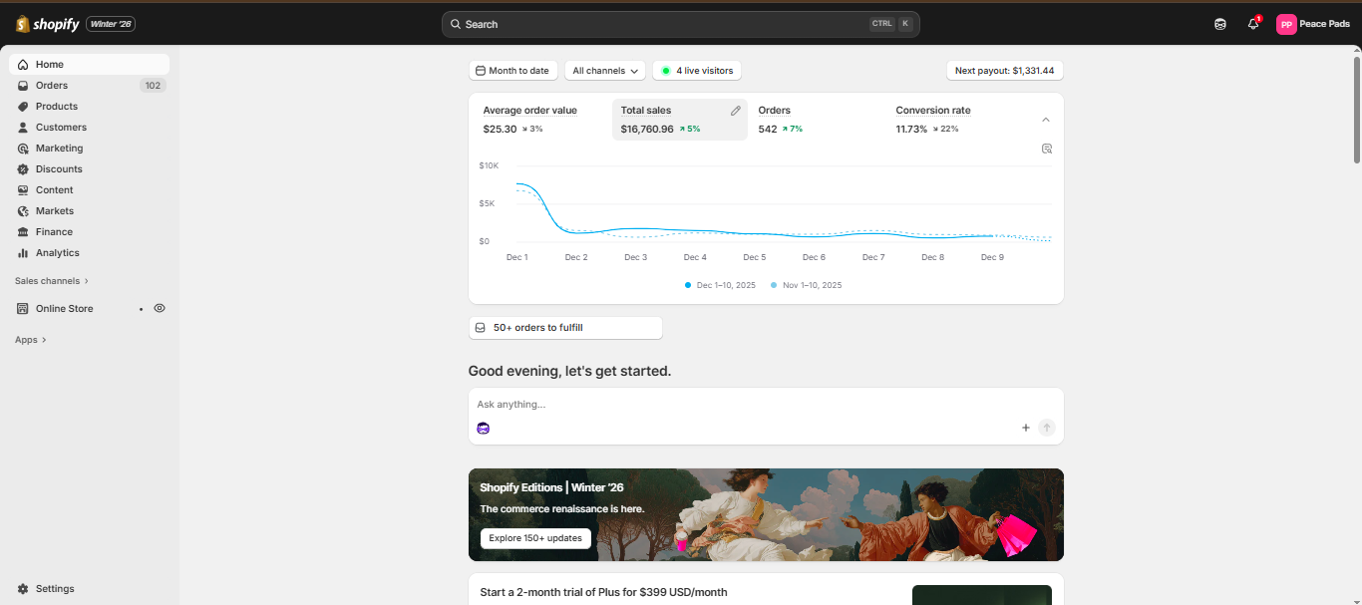
Task: Click the Markets globe icon
Action: coord(23,211)
